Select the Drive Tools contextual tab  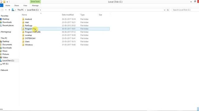click(x=35, y=2)
